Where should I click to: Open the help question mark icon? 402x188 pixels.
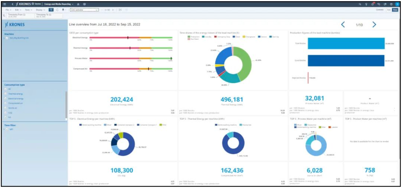coord(391,4)
